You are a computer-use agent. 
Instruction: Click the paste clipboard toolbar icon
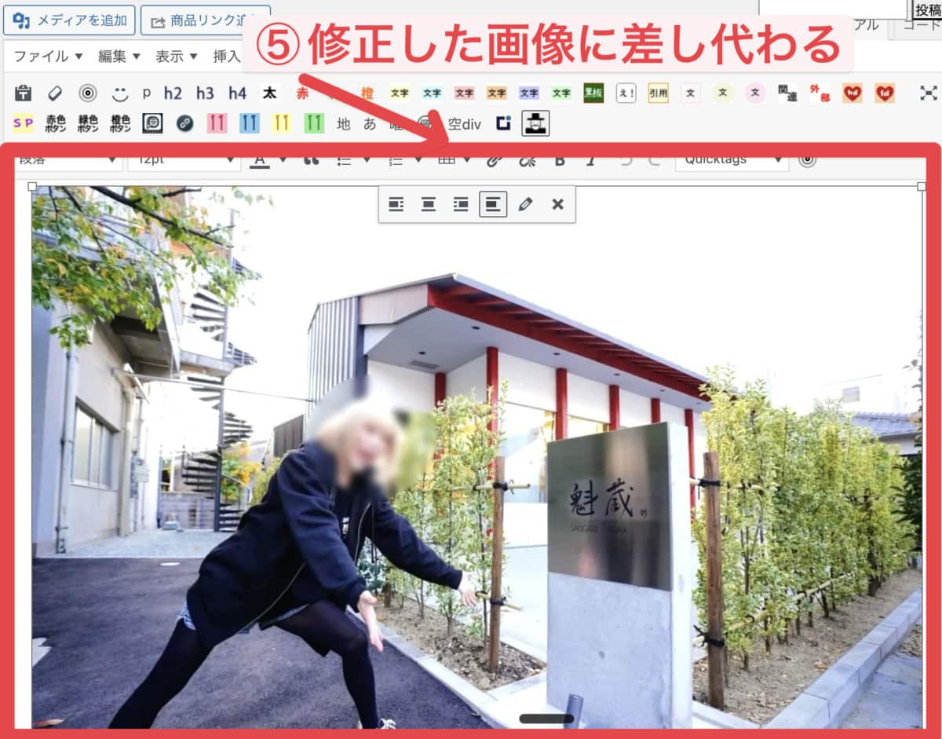(x=24, y=93)
